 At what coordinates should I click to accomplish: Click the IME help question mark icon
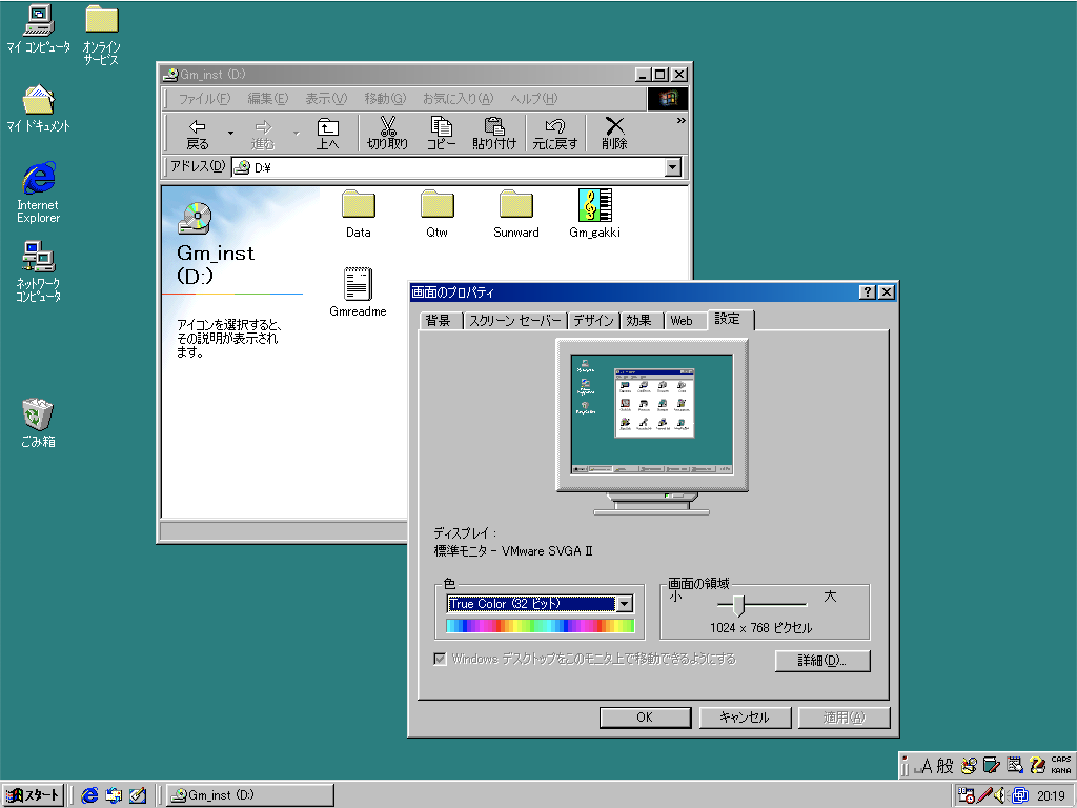tap(1038, 766)
